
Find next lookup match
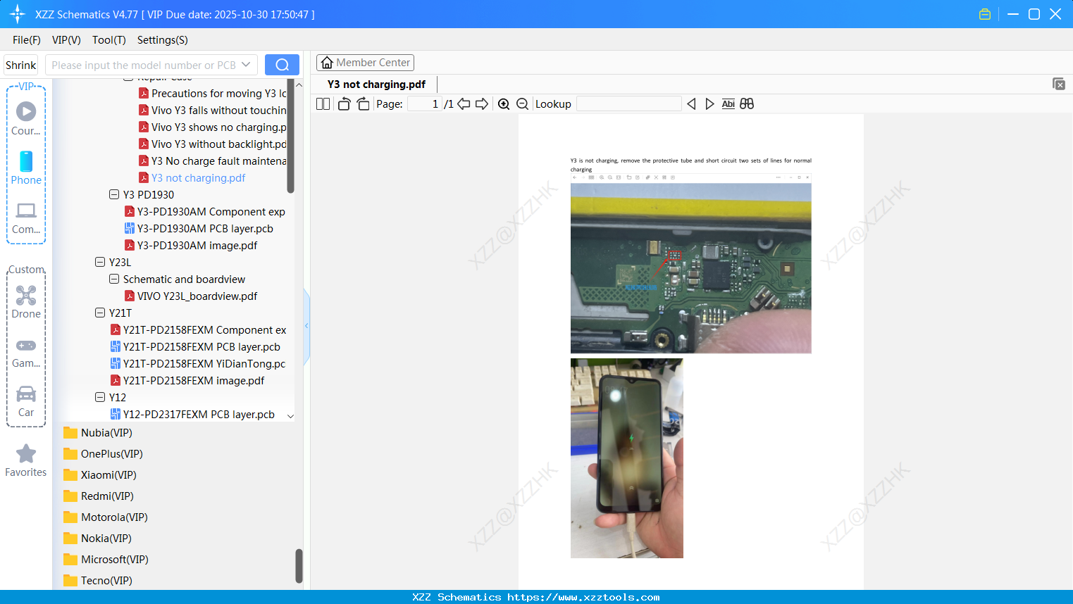pyautogui.click(x=709, y=103)
